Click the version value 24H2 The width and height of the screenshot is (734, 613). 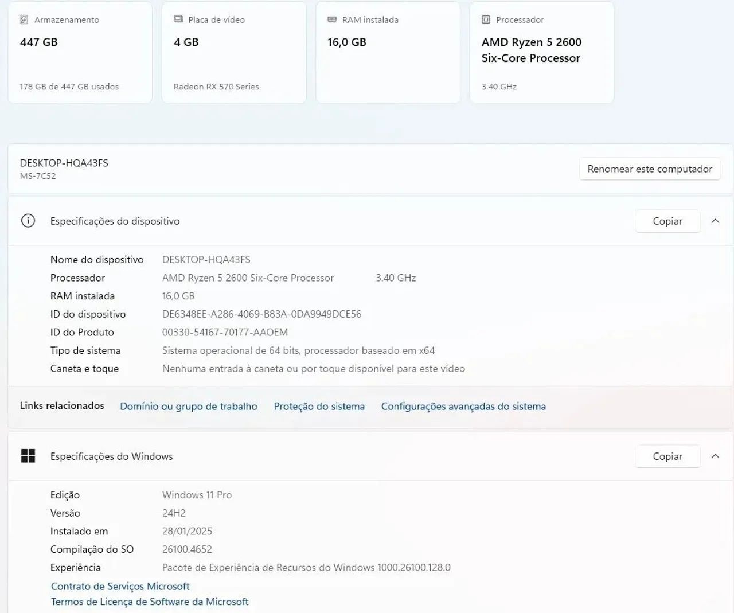(x=174, y=513)
